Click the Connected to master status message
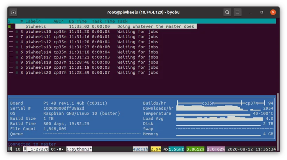The image size is (287, 160). click(32, 144)
